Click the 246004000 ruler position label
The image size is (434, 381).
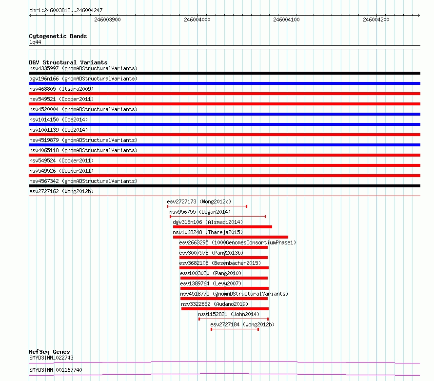pos(197,20)
